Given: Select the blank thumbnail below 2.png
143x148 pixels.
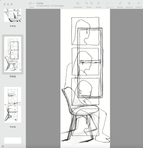Looking at the screenshot, I should (13, 141).
